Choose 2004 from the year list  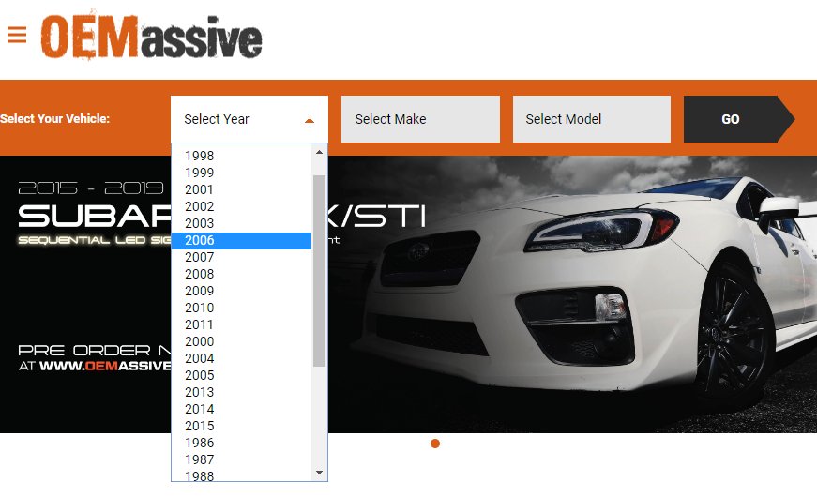click(x=242, y=358)
